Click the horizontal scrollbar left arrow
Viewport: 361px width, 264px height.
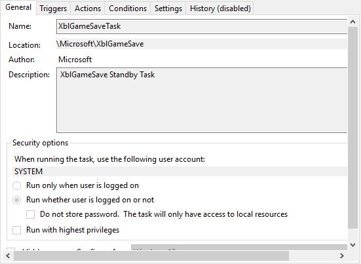[8, 255]
